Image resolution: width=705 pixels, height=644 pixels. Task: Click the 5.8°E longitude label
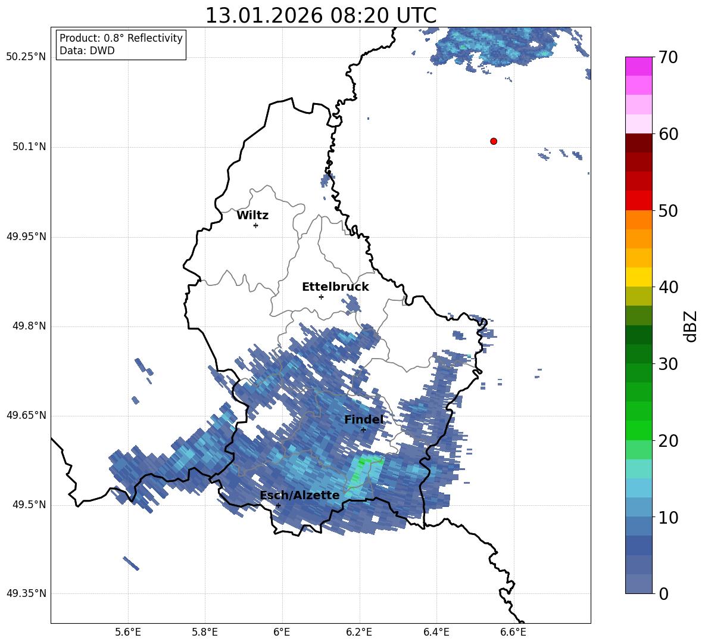[x=205, y=632]
